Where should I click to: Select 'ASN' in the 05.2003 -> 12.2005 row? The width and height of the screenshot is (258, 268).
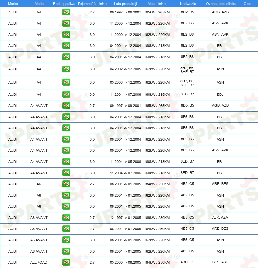pyautogui.click(x=220, y=82)
